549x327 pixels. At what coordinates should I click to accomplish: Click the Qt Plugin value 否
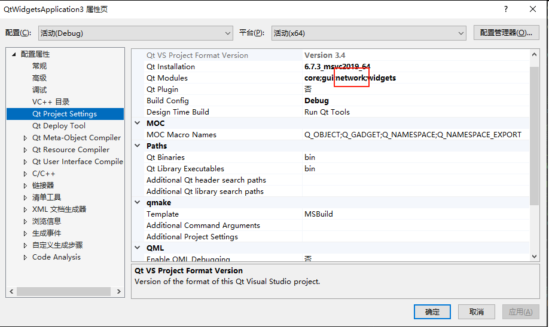tap(308, 89)
